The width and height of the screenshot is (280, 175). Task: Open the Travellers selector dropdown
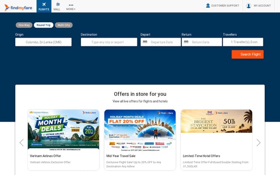(x=243, y=42)
